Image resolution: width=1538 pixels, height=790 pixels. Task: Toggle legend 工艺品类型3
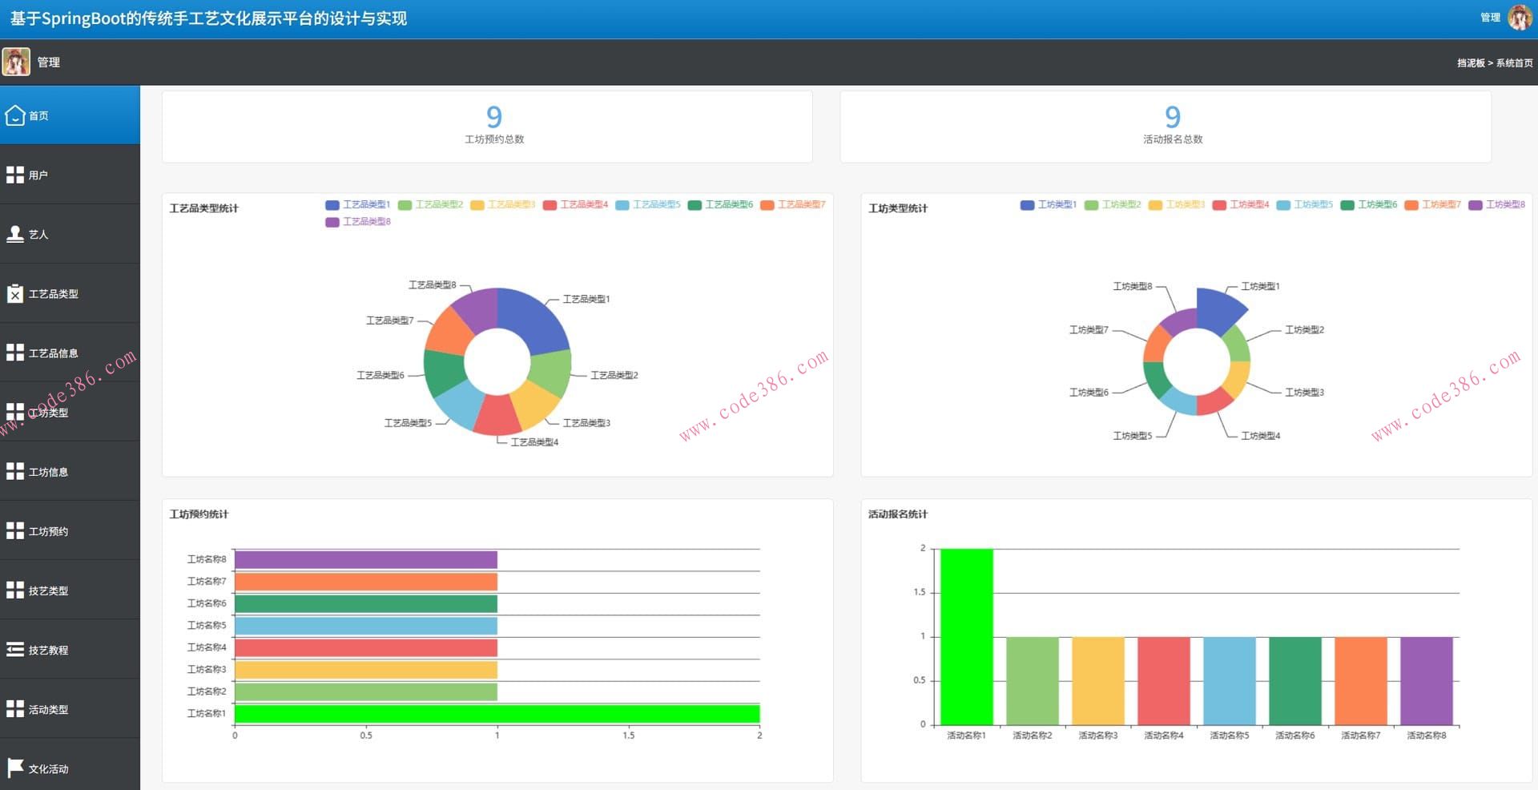(x=503, y=205)
